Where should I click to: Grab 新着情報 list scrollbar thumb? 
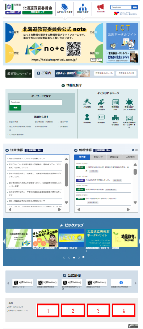pyautogui.click(x=135, y=172)
